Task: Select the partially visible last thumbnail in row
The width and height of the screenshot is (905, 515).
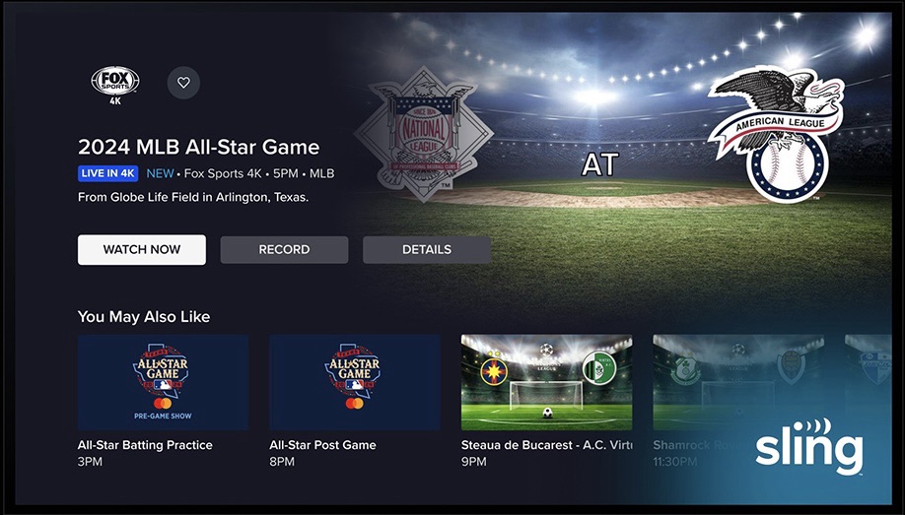Action: [x=869, y=382]
